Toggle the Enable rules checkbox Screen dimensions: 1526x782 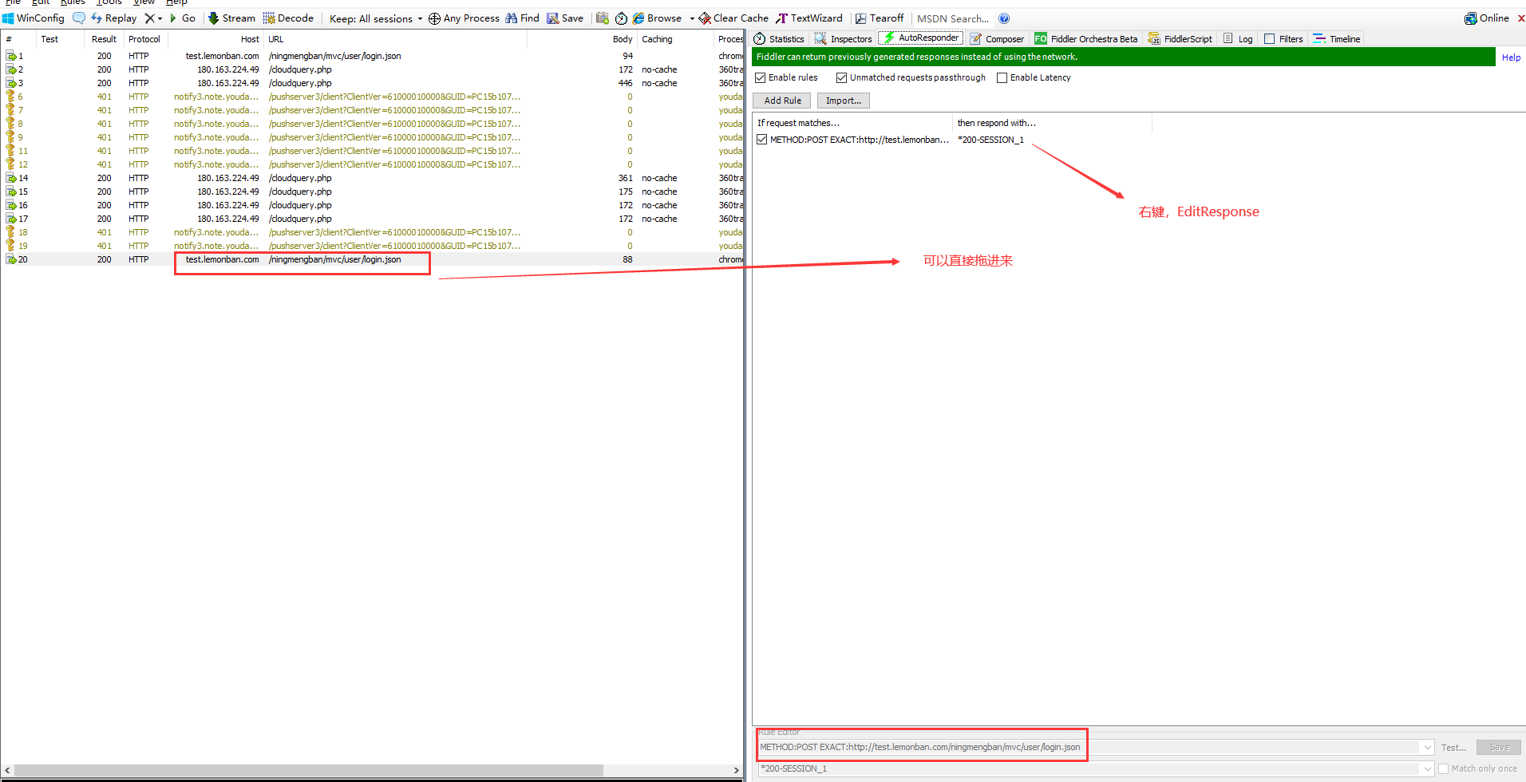pyautogui.click(x=761, y=77)
